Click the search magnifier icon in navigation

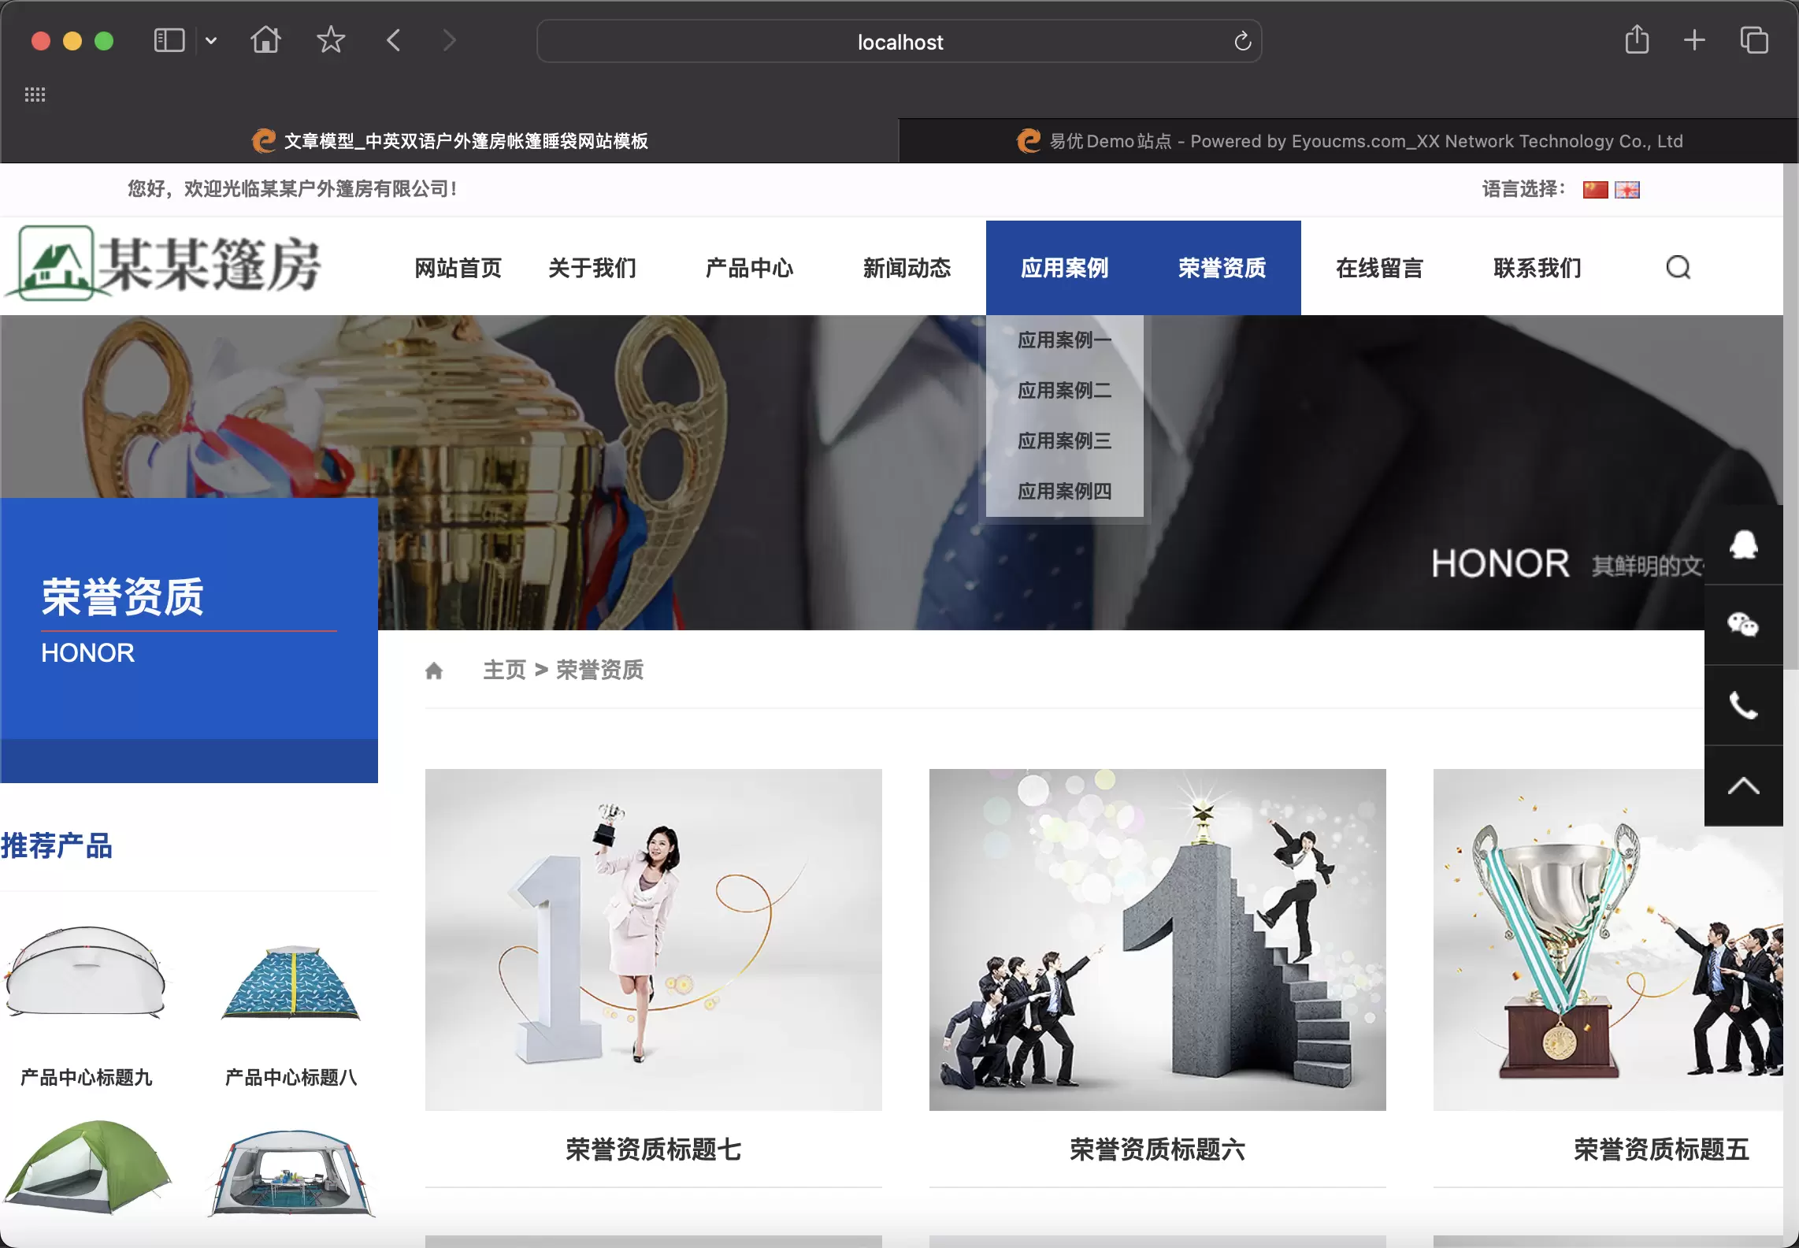(x=1678, y=268)
